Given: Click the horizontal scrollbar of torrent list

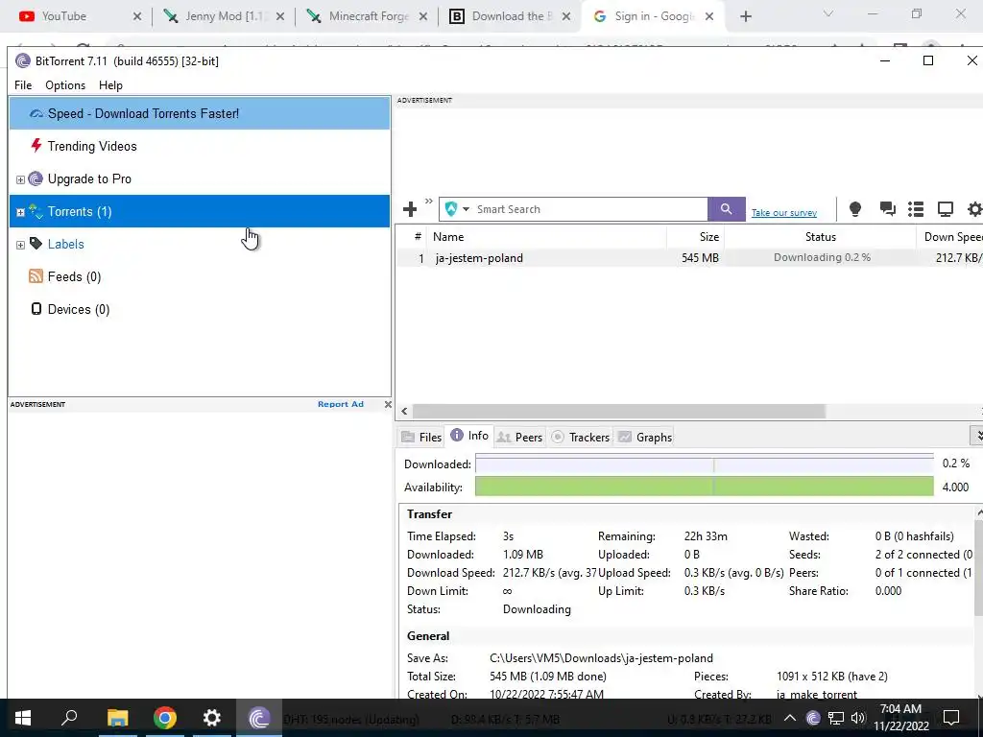Looking at the screenshot, I should tap(619, 411).
